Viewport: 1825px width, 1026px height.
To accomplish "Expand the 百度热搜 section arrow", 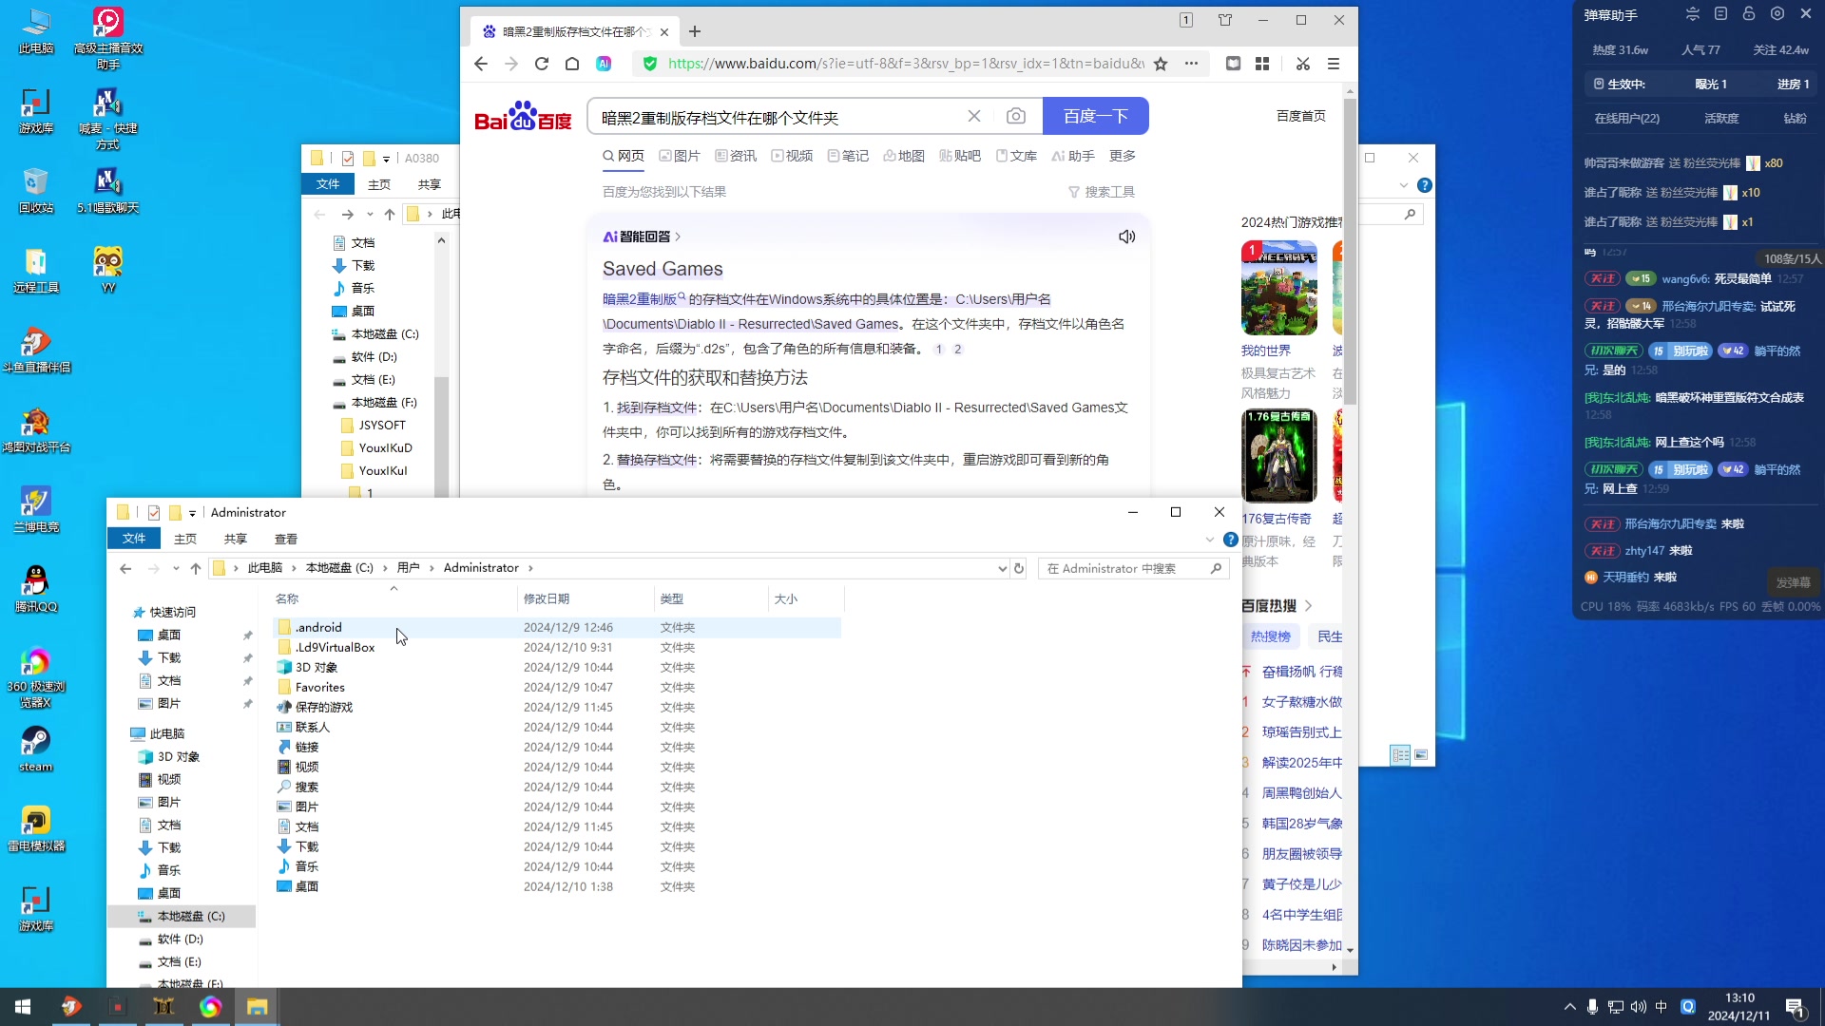I will click(x=1309, y=605).
